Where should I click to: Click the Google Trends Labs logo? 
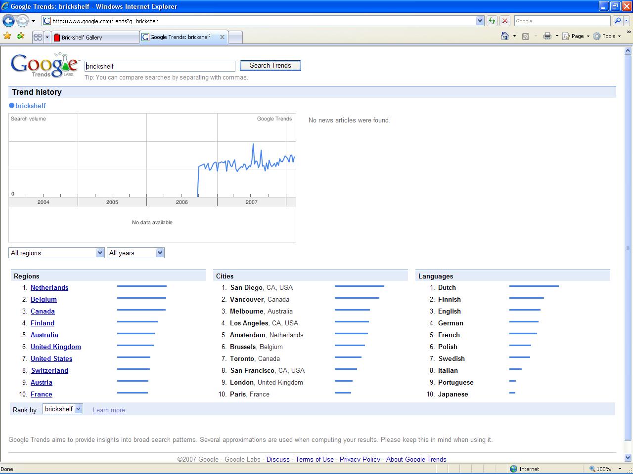(45, 65)
